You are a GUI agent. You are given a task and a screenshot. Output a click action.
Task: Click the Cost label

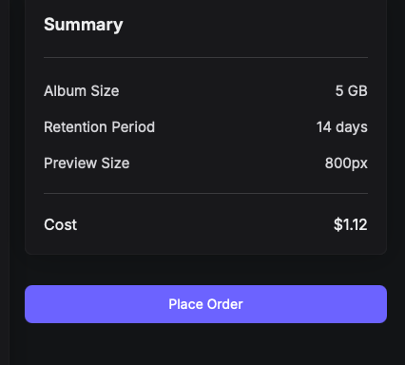pyautogui.click(x=60, y=224)
